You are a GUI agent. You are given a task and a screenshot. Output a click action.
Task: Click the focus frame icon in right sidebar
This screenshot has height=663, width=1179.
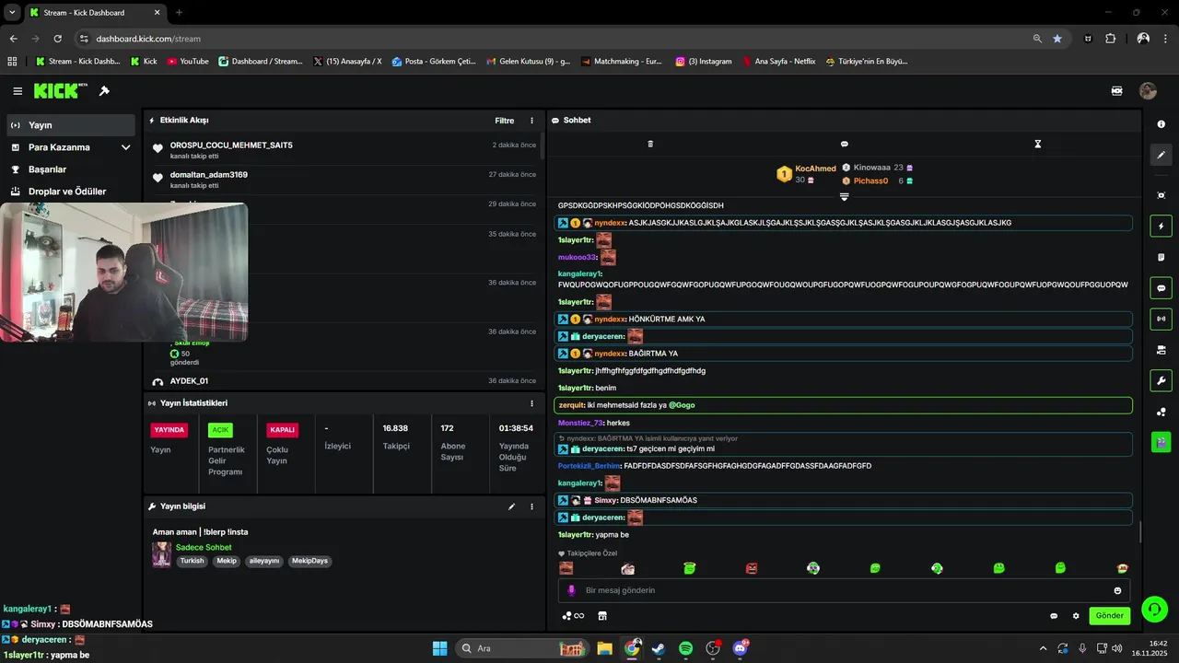pyautogui.click(x=1161, y=195)
